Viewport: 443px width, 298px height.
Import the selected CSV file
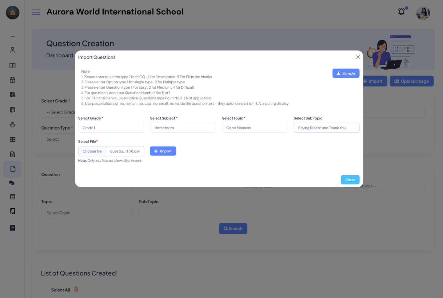pos(163,151)
